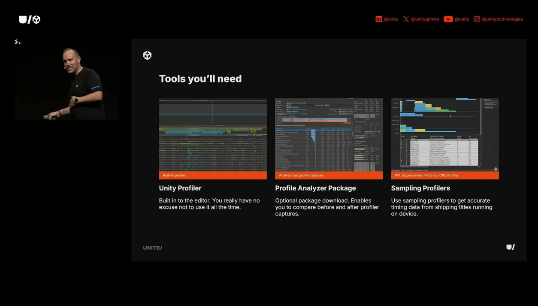Click the YouTube icon beside @unity
The height and width of the screenshot is (306, 538).
(448, 19)
